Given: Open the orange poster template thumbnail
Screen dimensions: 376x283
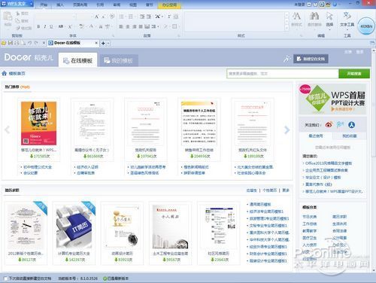Looking at the screenshot, I should pyautogui.click(x=38, y=123).
